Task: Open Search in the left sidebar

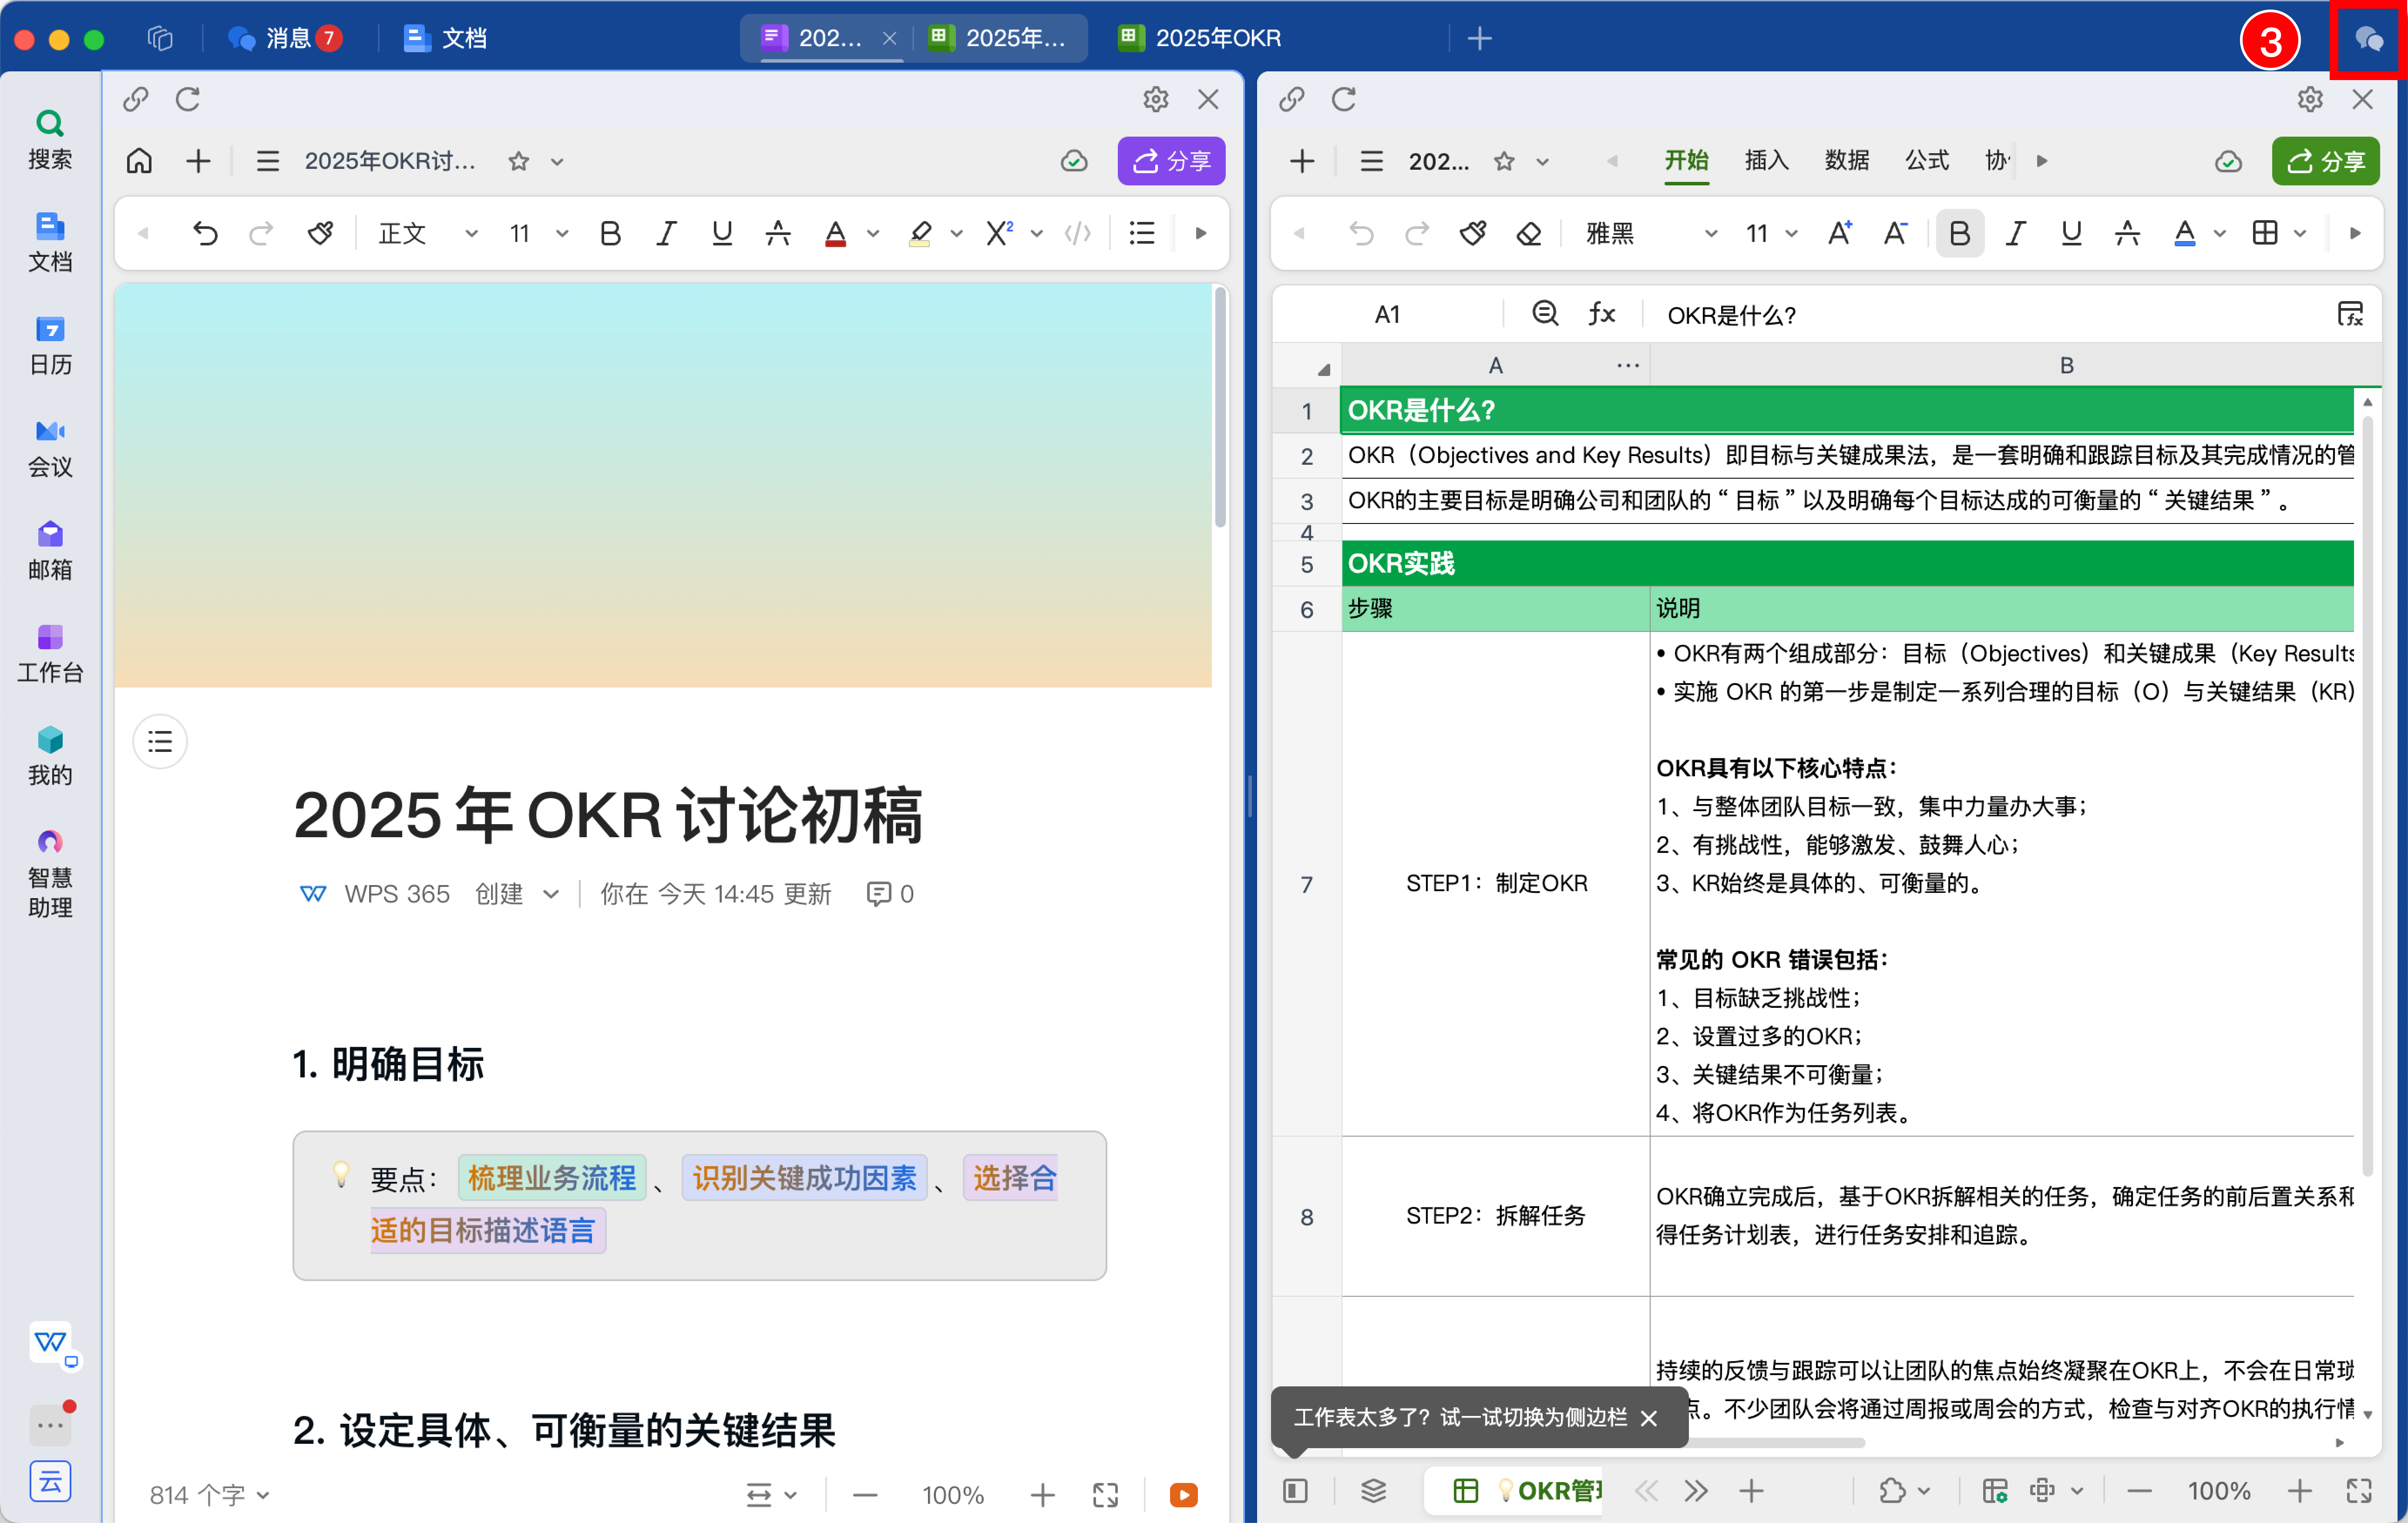Action: point(50,139)
